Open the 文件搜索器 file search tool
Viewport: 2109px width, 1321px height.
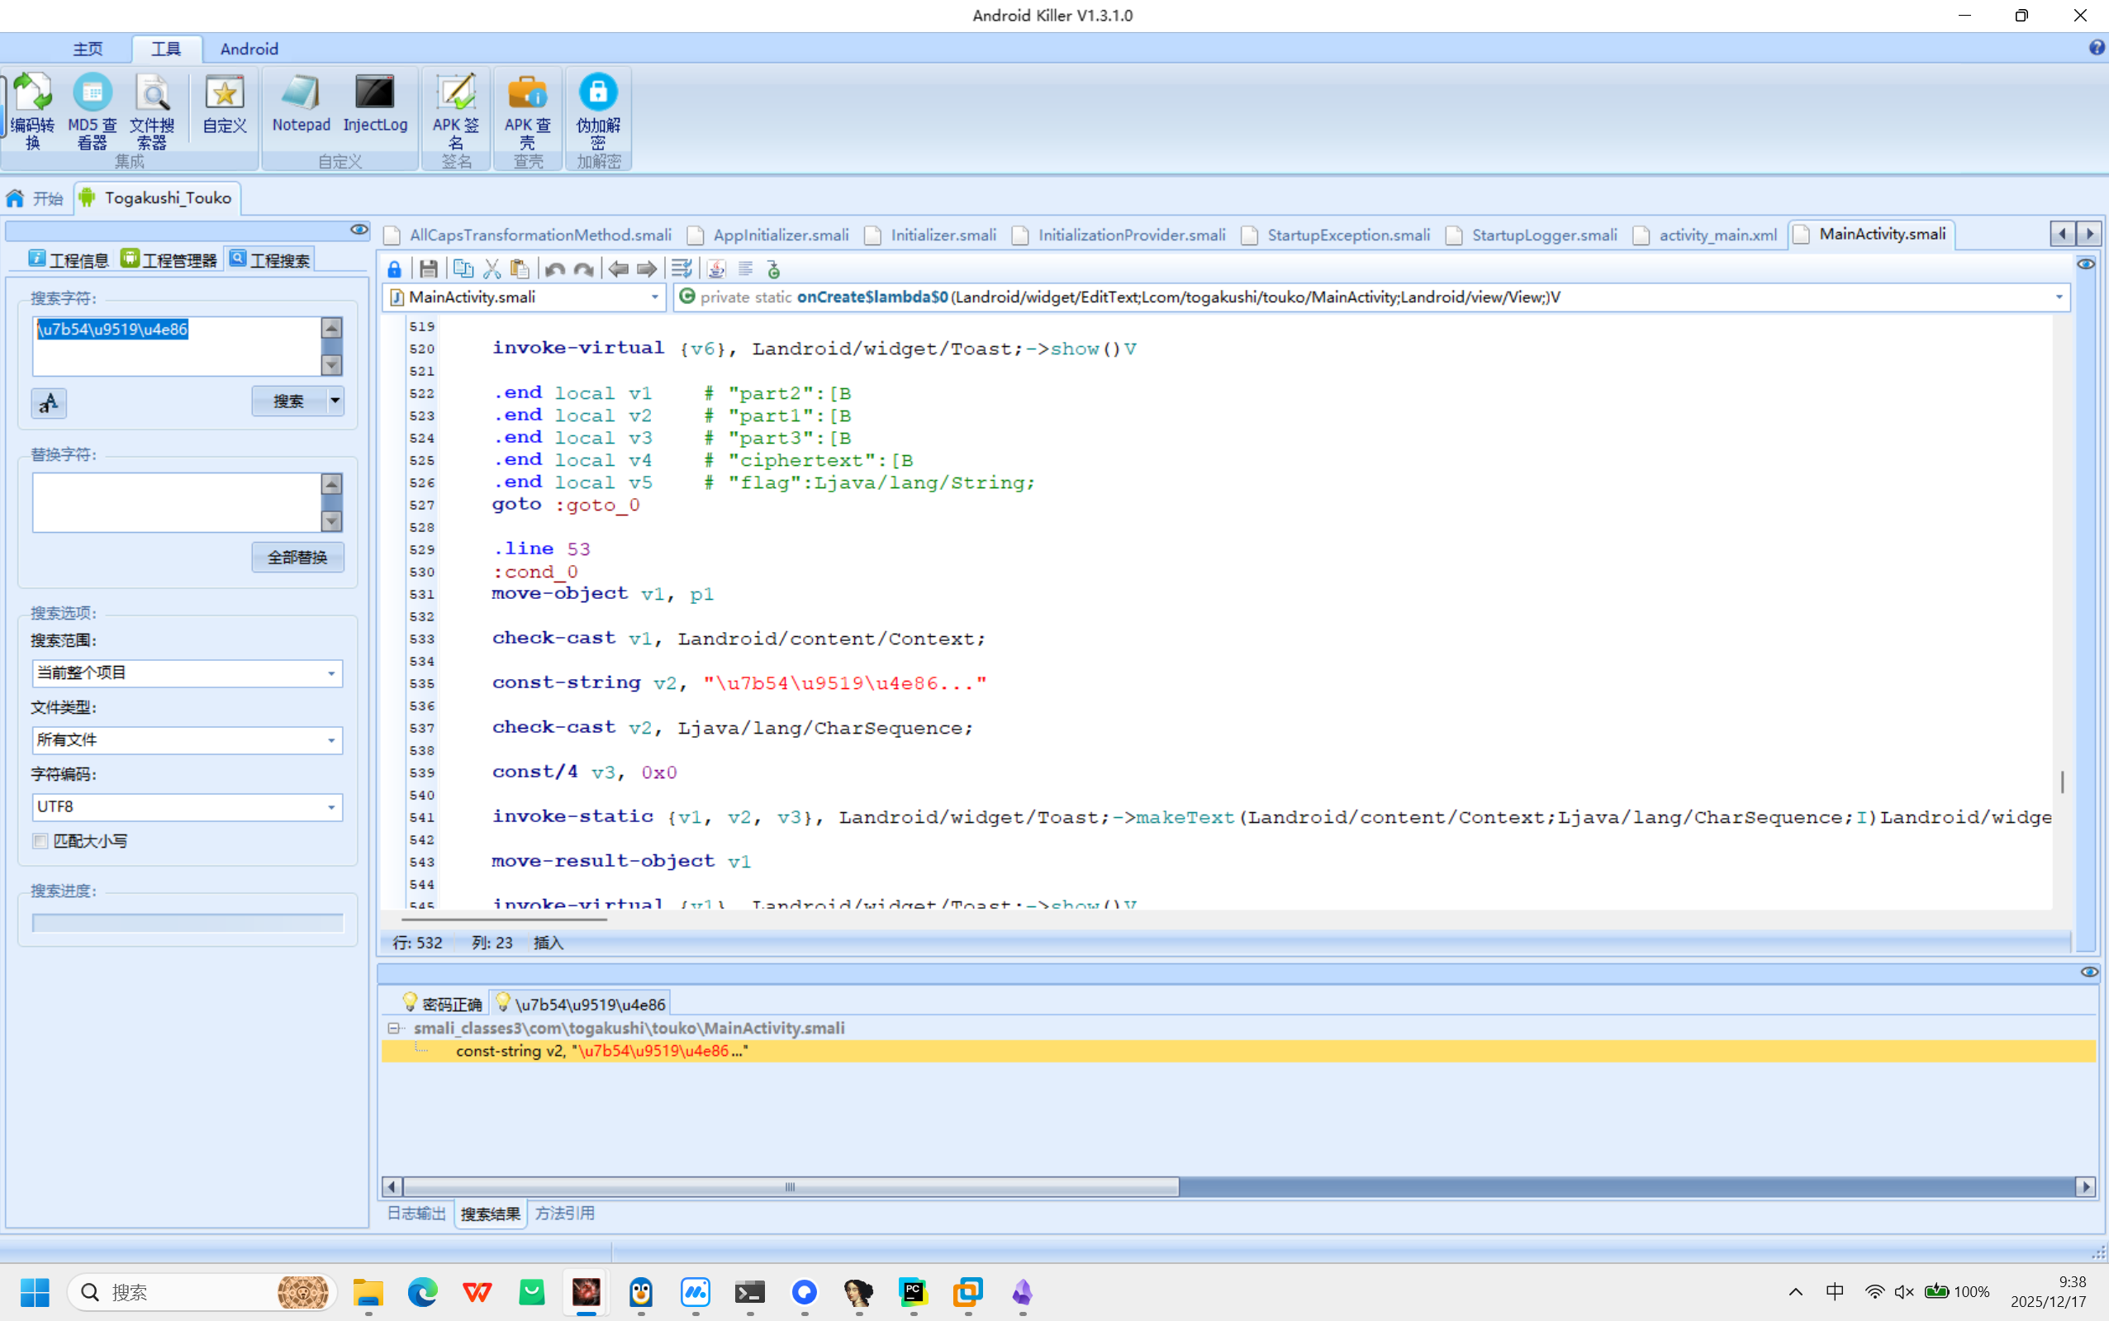tap(152, 111)
